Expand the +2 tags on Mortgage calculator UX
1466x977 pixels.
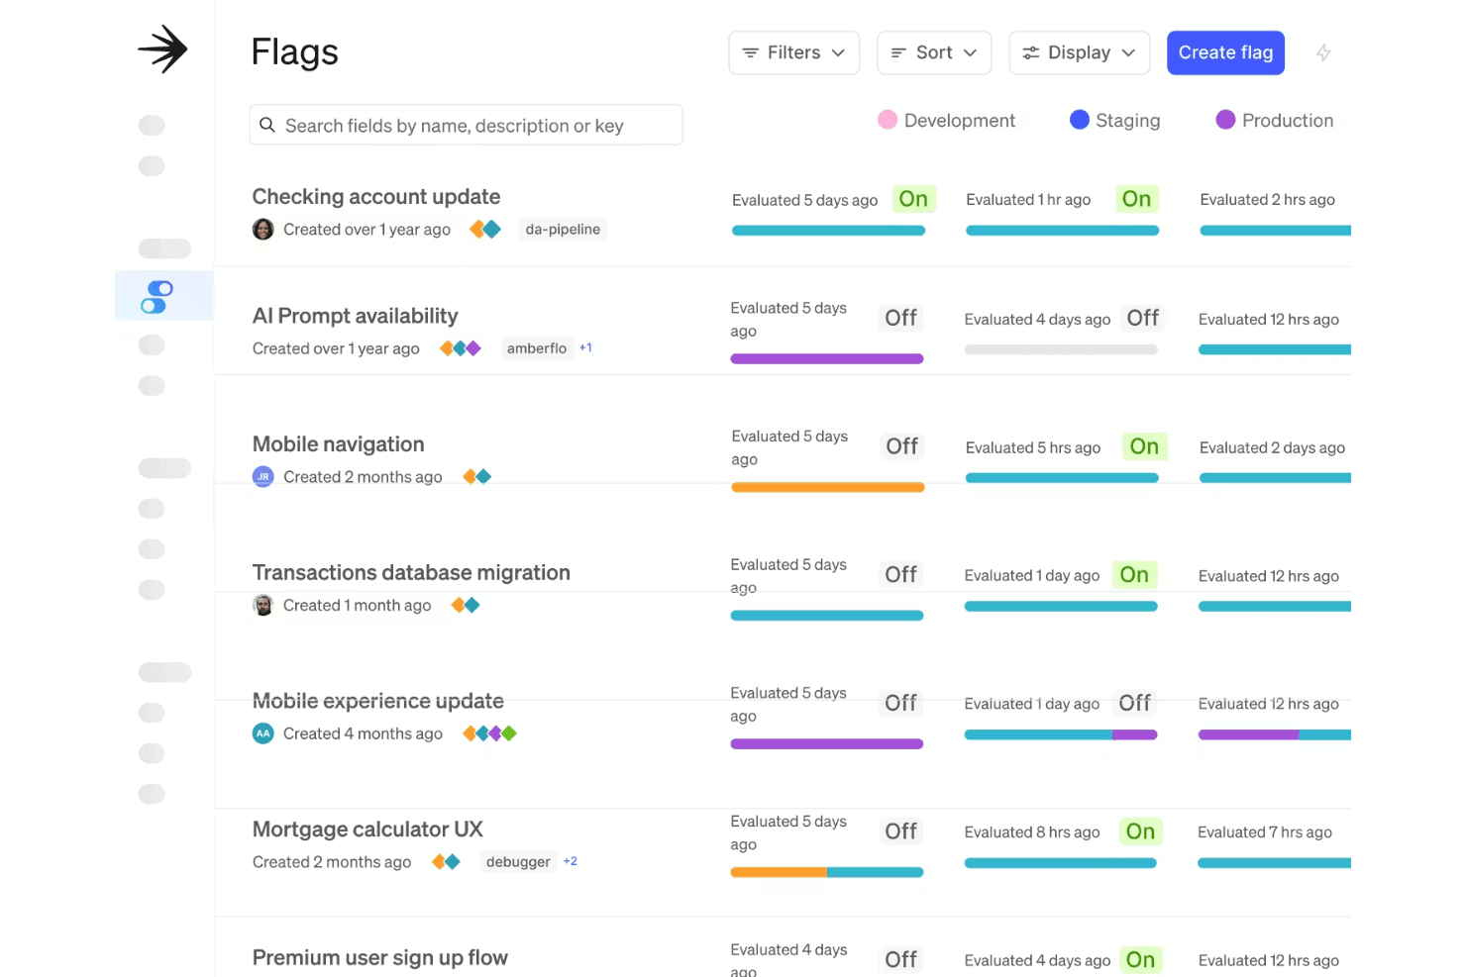tap(571, 861)
